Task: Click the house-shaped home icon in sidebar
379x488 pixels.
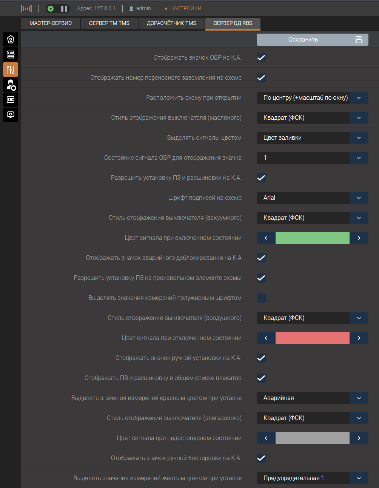Action: click(11, 39)
